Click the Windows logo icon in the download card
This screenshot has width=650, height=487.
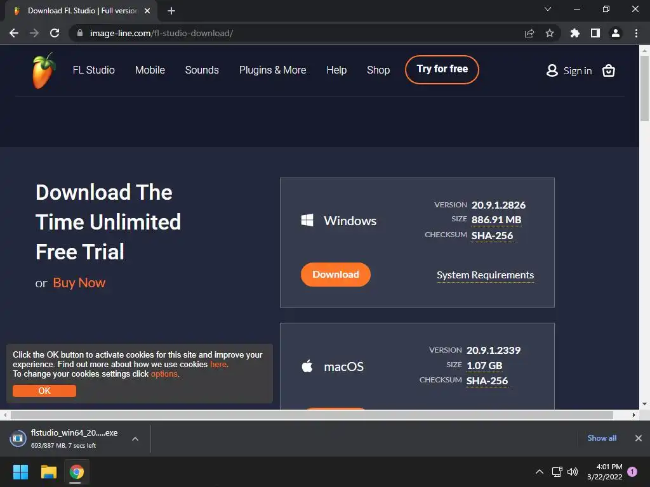click(307, 220)
